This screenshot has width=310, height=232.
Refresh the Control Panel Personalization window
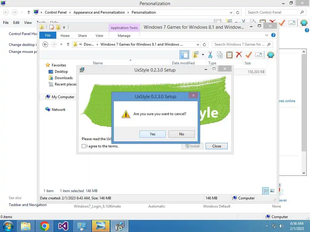point(238,12)
